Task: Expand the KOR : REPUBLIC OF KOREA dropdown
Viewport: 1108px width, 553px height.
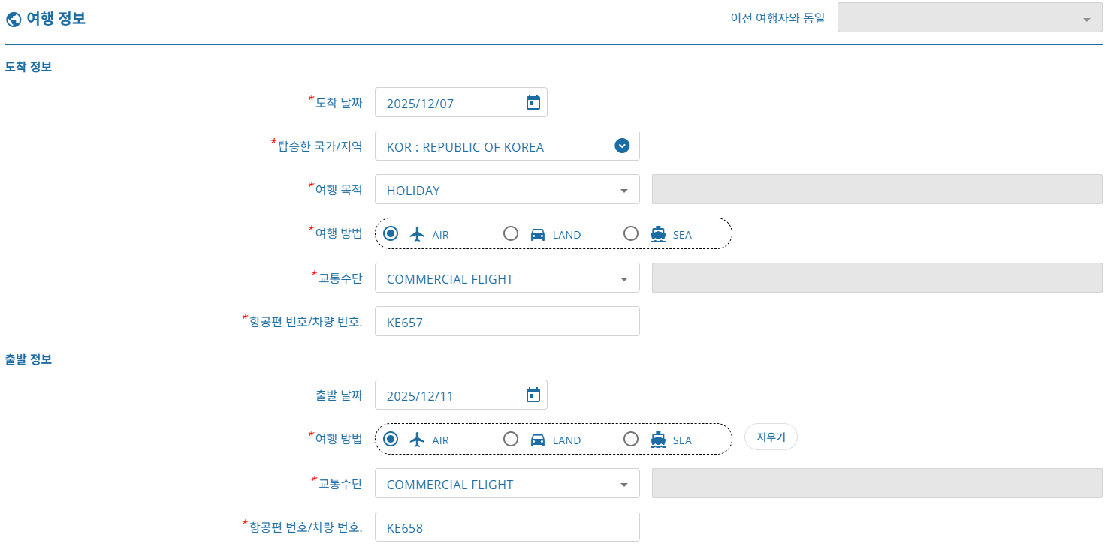Action: click(x=621, y=146)
